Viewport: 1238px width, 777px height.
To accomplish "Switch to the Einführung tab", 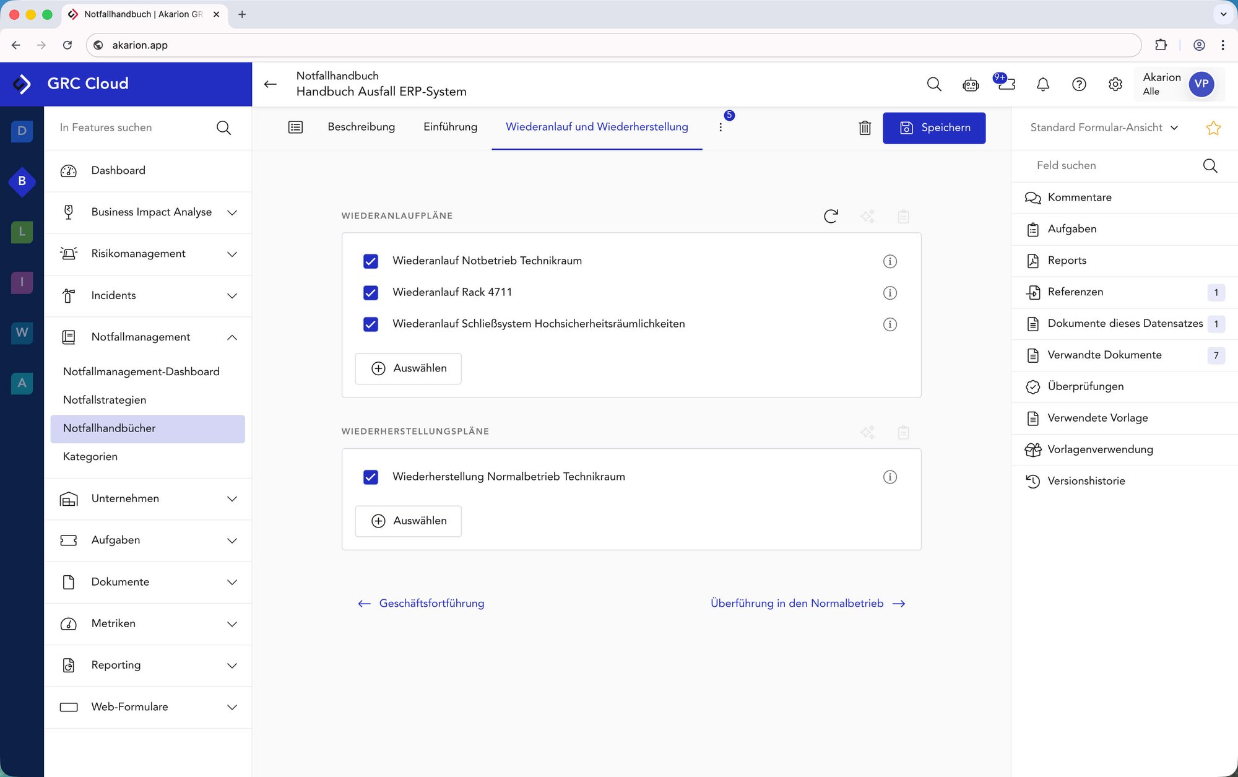I will tap(450, 127).
